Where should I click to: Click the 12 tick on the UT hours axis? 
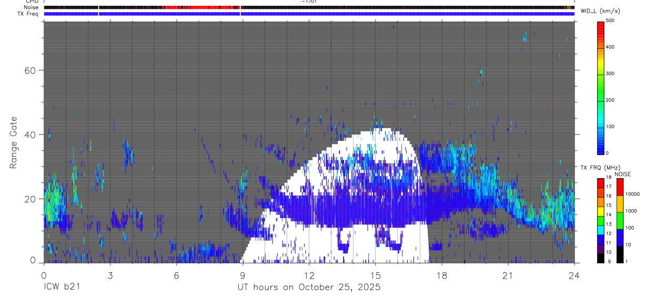309,275
